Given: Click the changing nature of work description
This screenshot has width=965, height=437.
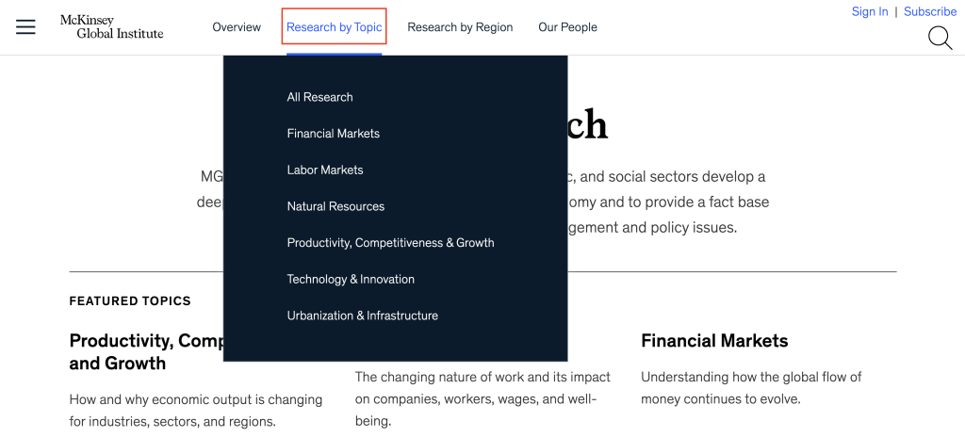Looking at the screenshot, I should click(482, 398).
